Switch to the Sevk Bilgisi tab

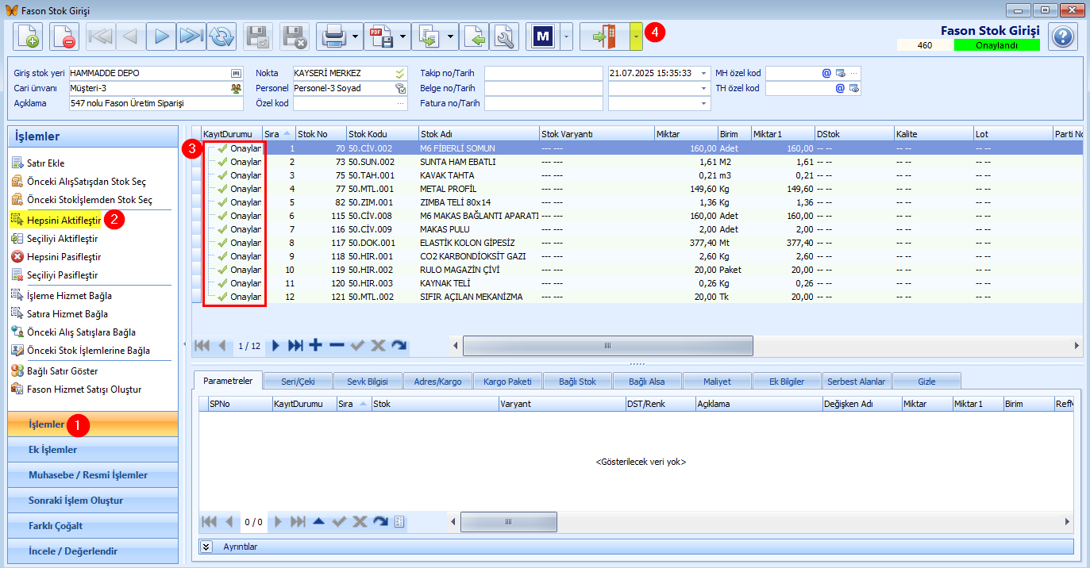click(368, 382)
